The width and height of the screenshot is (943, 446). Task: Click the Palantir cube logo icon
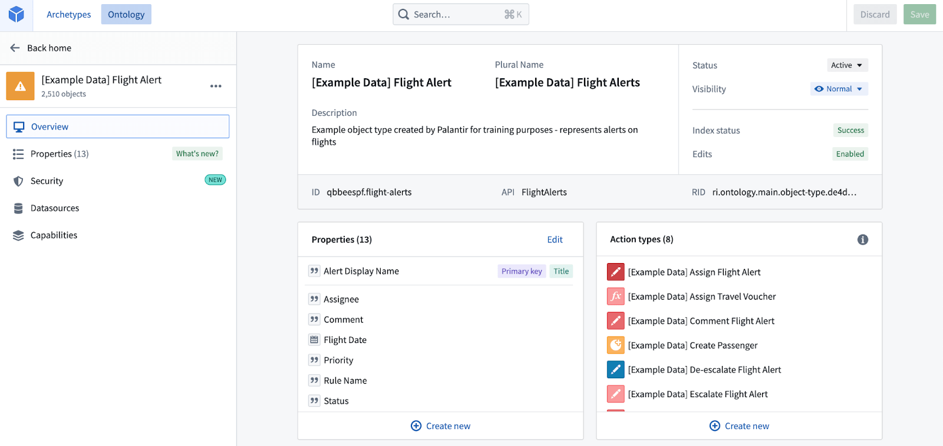point(17,14)
